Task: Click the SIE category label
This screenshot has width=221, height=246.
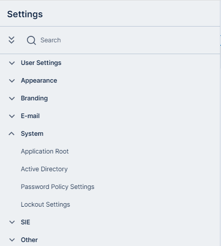Action: tap(26, 222)
